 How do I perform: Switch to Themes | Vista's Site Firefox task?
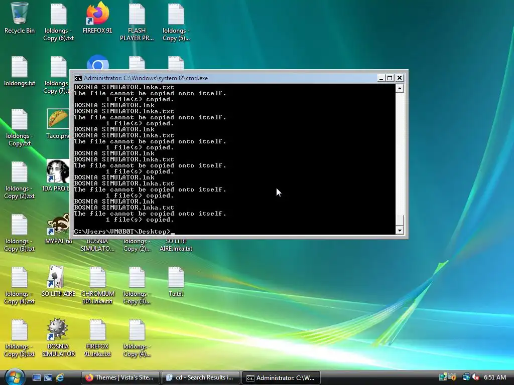pyautogui.click(x=120, y=377)
